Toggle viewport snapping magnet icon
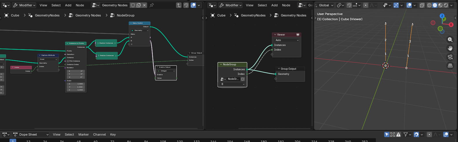This screenshot has width=458, height=142. tap(349, 5)
